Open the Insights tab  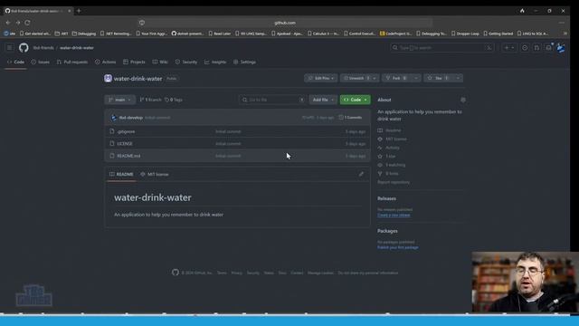215,62
